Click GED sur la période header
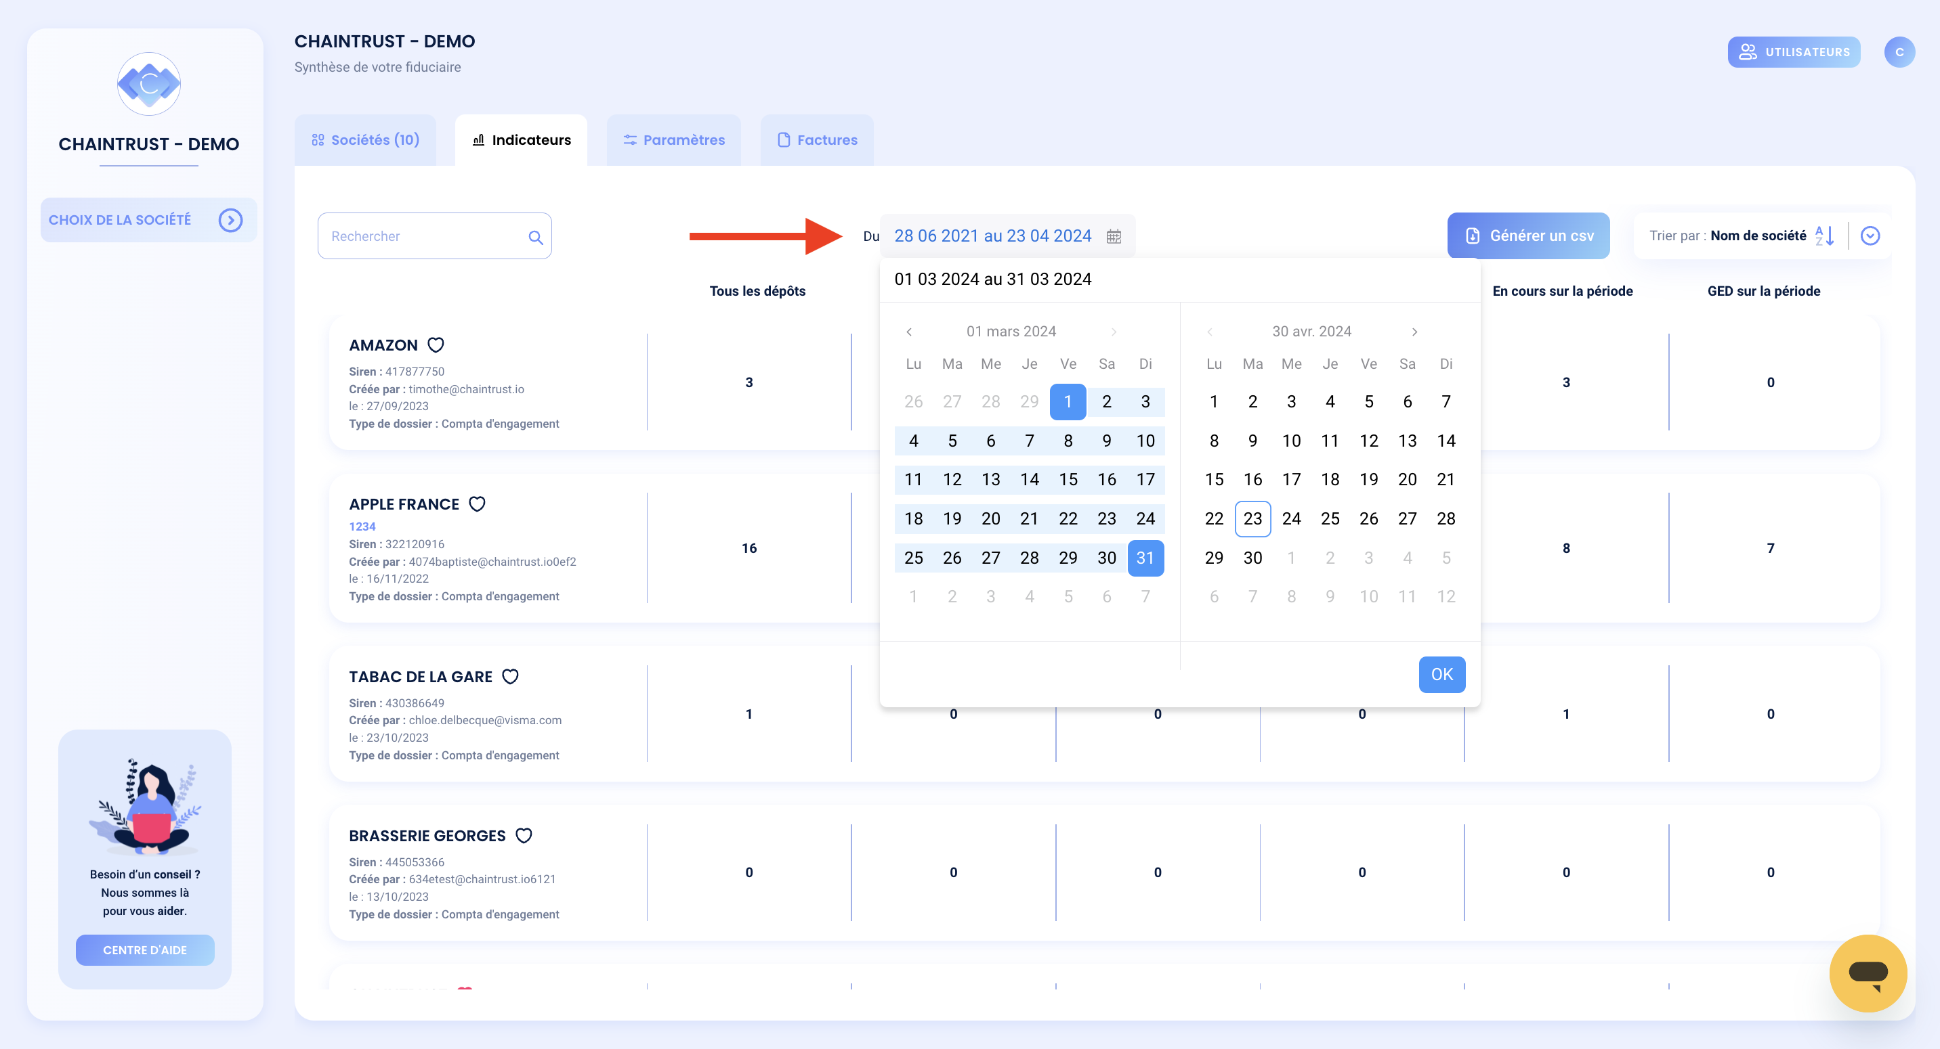 click(1763, 291)
